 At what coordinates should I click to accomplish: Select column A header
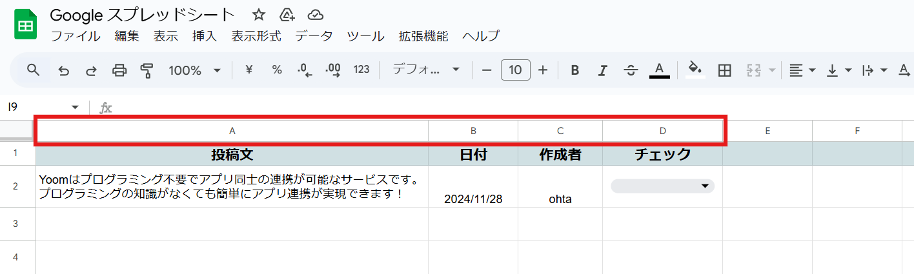coord(232,131)
